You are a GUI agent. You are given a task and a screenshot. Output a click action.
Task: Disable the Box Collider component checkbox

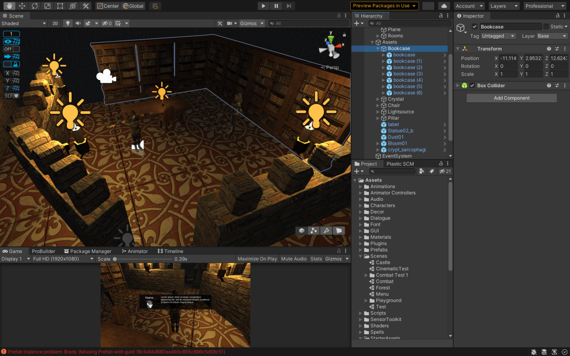473,86
